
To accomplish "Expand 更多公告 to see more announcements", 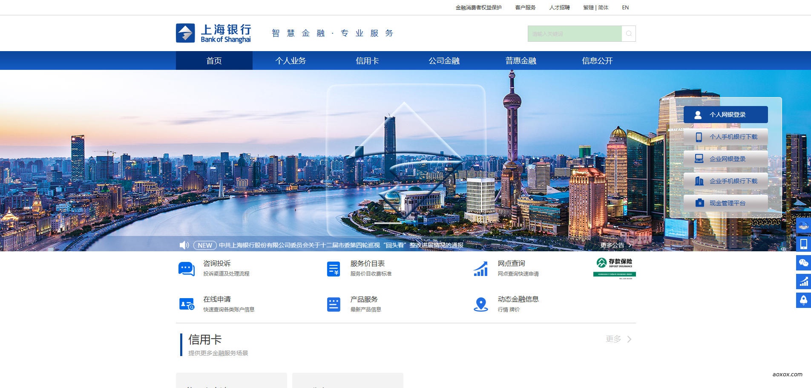I will point(613,244).
